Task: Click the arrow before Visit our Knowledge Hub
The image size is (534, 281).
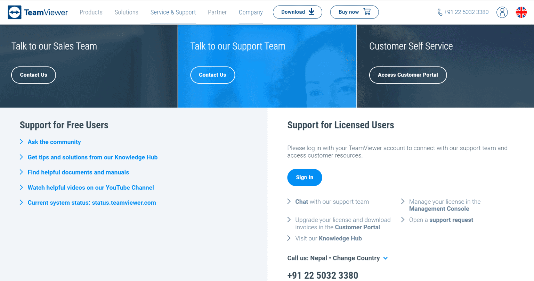Action: (x=289, y=238)
